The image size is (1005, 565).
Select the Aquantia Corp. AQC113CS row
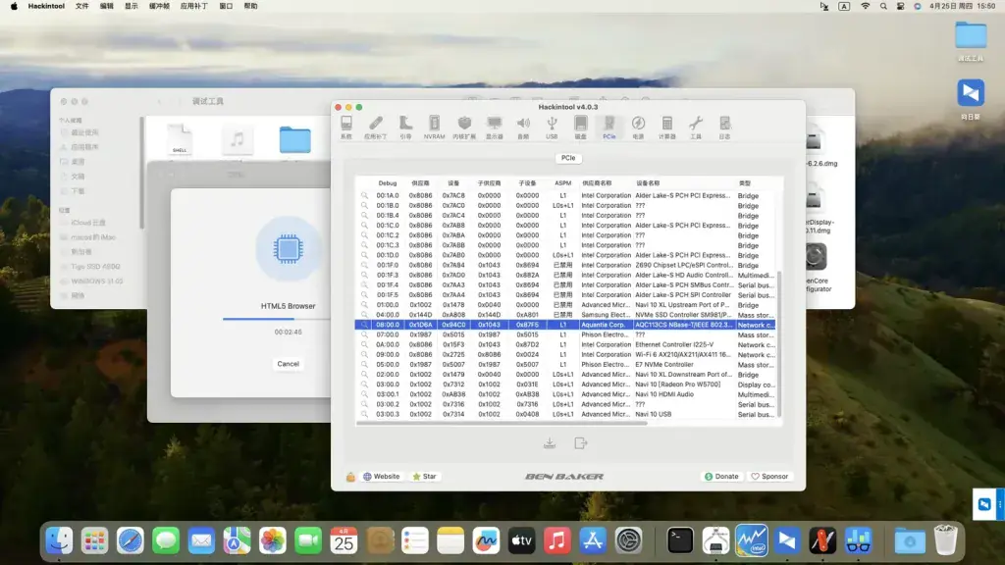point(565,325)
